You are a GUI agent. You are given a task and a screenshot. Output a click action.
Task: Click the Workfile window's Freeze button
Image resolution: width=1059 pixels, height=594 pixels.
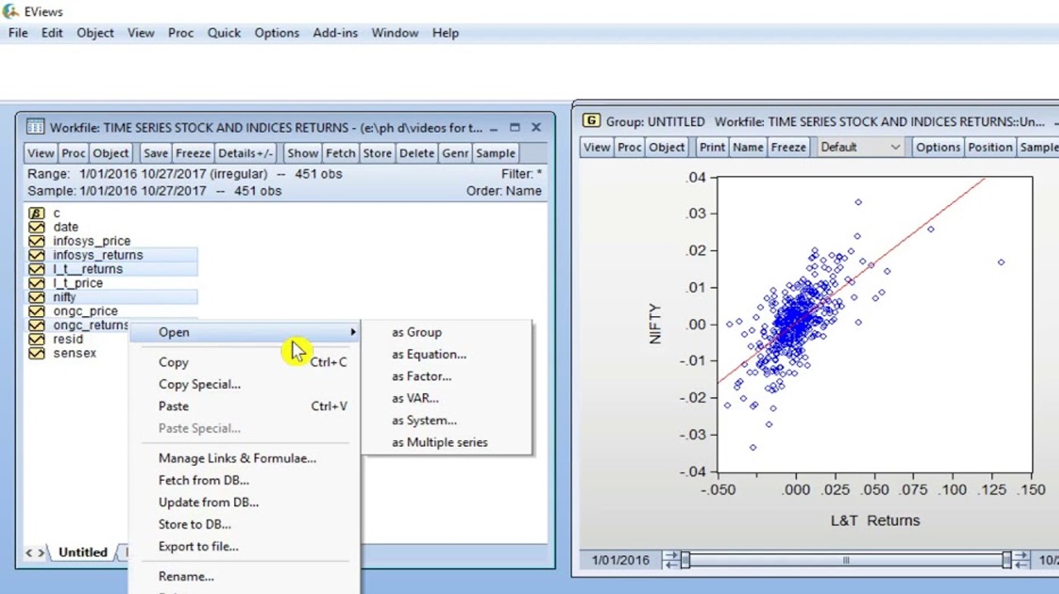click(193, 153)
